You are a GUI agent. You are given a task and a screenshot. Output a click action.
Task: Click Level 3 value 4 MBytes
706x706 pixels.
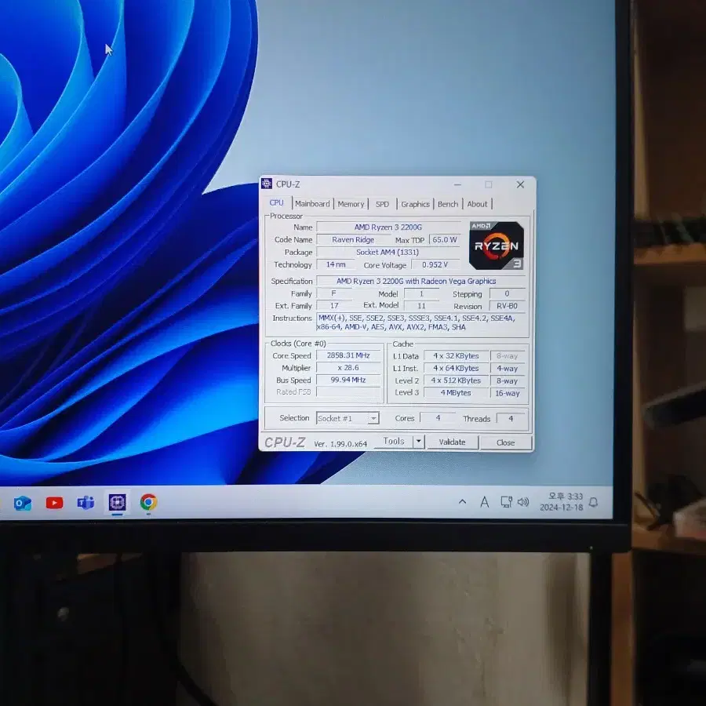pyautogui.click(x=456, y=393)
